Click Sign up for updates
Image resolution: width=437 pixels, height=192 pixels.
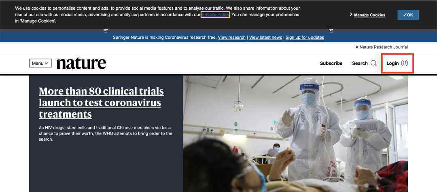(x=305, y=37)
